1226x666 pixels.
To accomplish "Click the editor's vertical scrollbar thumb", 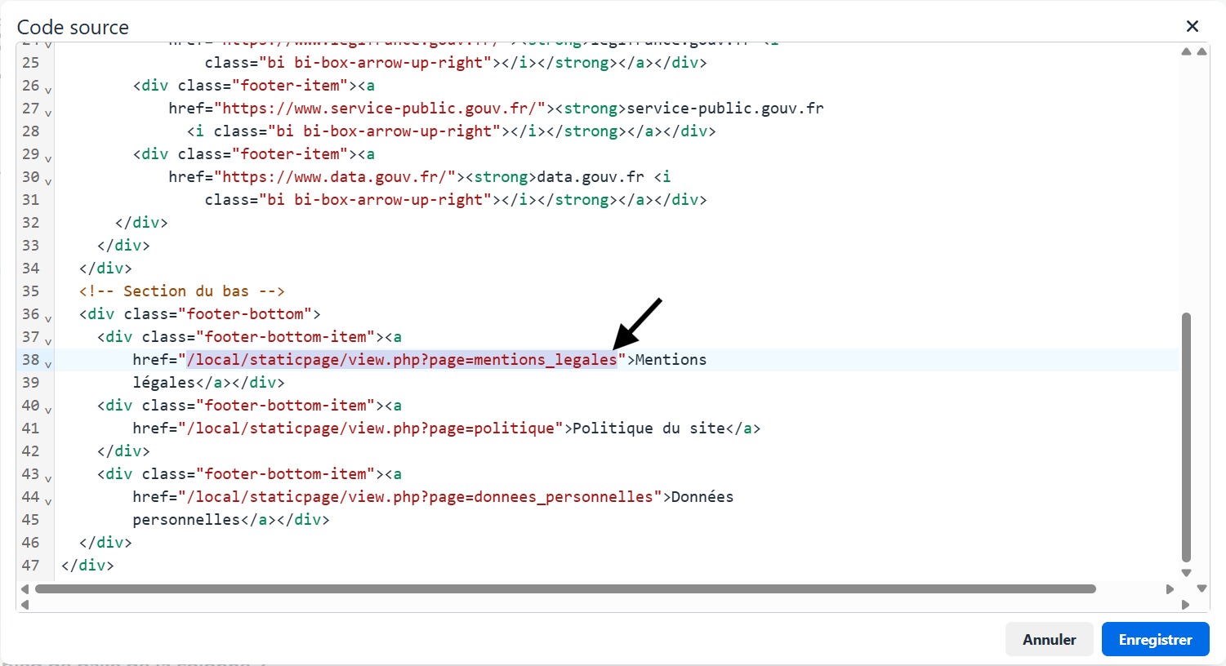I will pos(1186,437).
